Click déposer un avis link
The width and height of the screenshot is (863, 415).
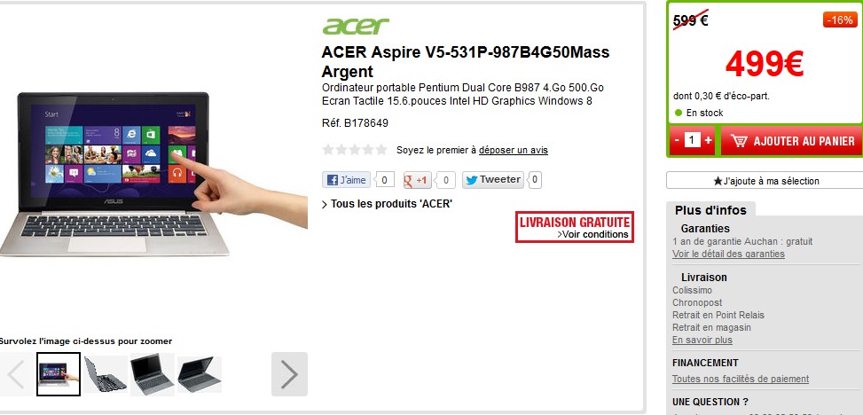coord(514,150)
